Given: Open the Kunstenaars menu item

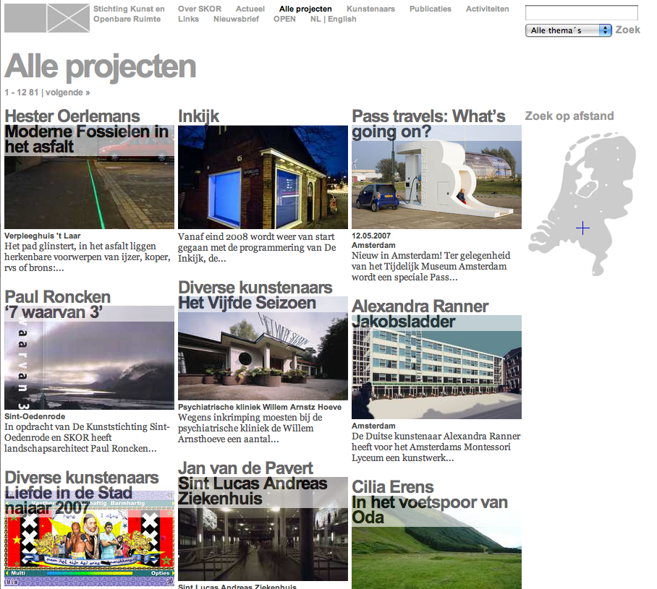Looking at the screenshot, I should coord(370,9).
